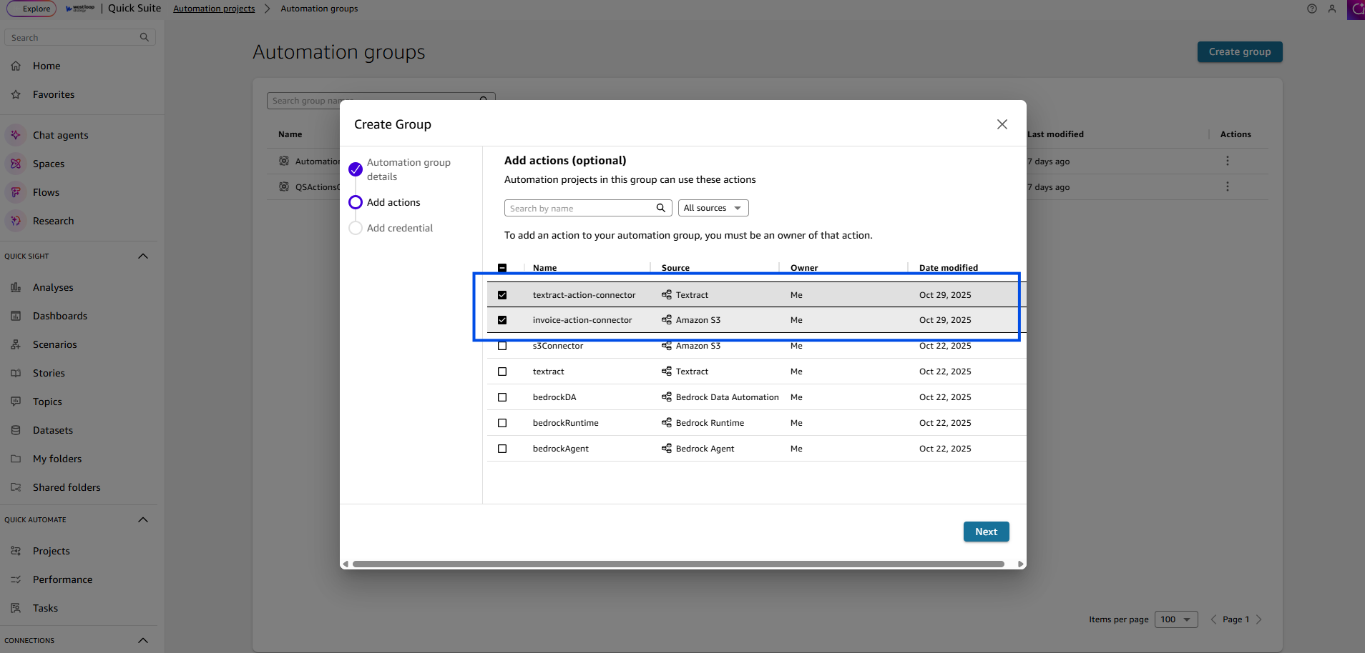
Task: Open the Chat agents icon
Action: tap(16, 135)
